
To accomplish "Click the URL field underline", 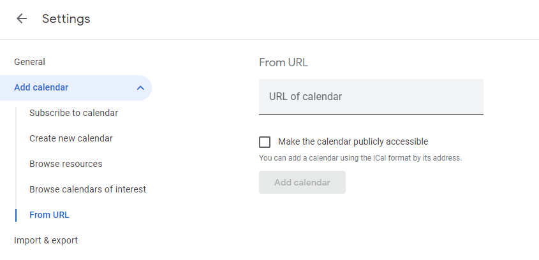I will (371, 114).
